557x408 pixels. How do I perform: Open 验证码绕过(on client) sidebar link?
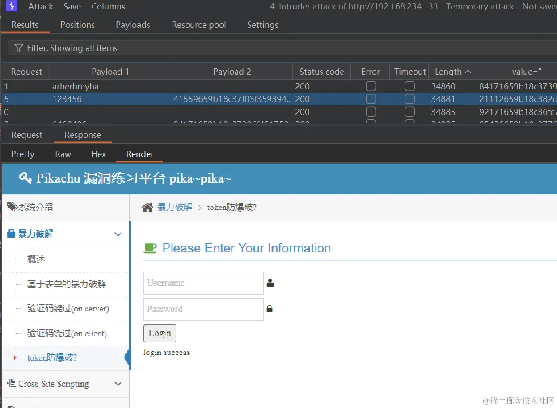coord(67,333)
